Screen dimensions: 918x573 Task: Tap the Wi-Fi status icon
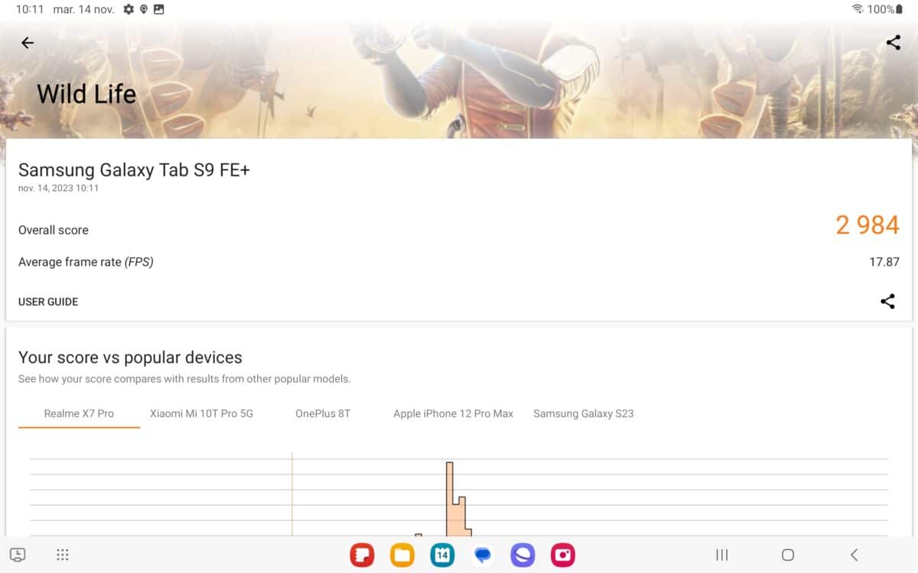tap(858, 9)
